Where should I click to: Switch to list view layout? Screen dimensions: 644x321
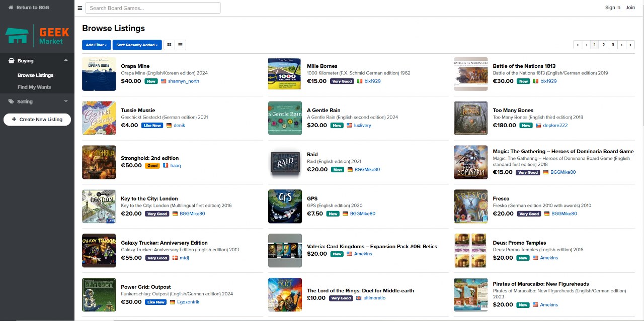click(x=180, y=45)
